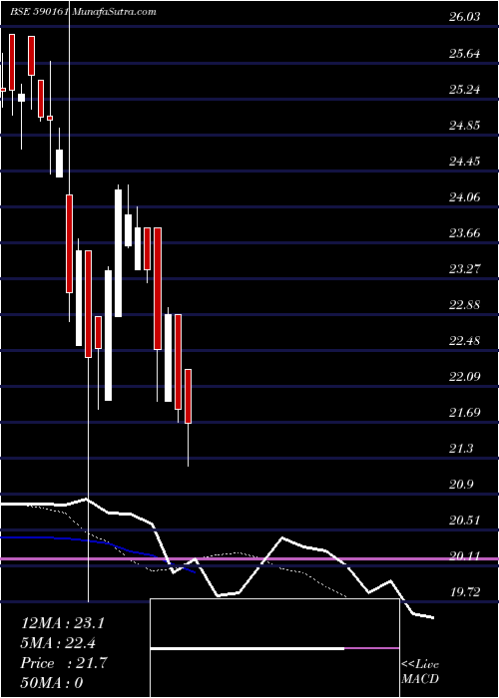
Task: Click the 24.45 price axis label
Action: tap(465, 162)
